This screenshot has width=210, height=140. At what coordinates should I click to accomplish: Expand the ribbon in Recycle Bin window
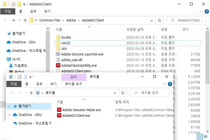164,84
